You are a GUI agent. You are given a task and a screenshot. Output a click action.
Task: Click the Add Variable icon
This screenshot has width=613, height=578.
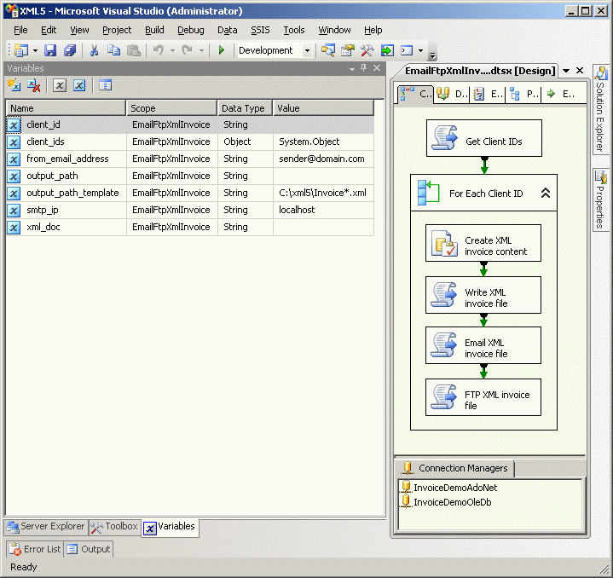pyautogui.click(x=14, y=85)
